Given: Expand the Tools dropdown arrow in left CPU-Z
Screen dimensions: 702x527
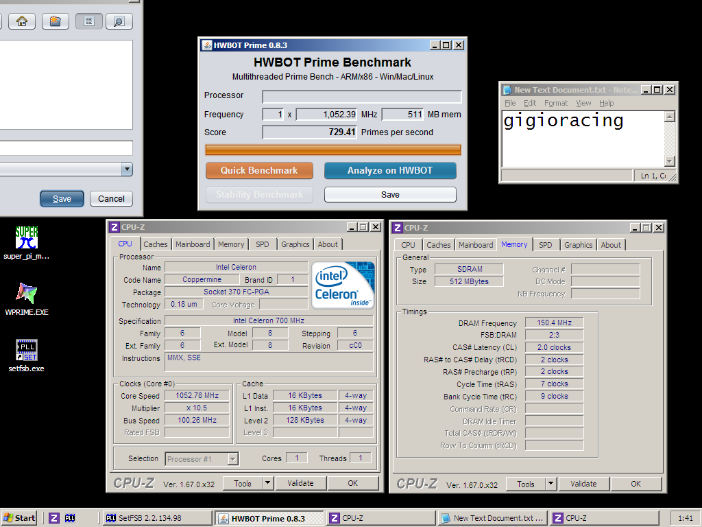Looking at the screenshot, I should point(268,483).
